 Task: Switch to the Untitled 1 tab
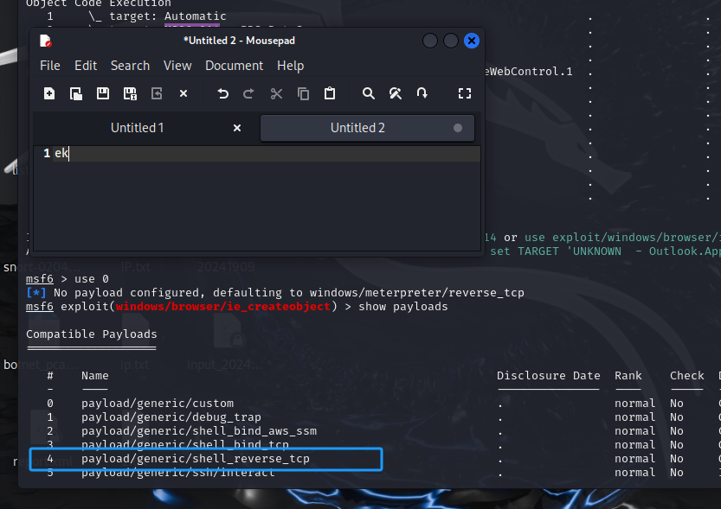pyautogui.click(x=137, y=128)
